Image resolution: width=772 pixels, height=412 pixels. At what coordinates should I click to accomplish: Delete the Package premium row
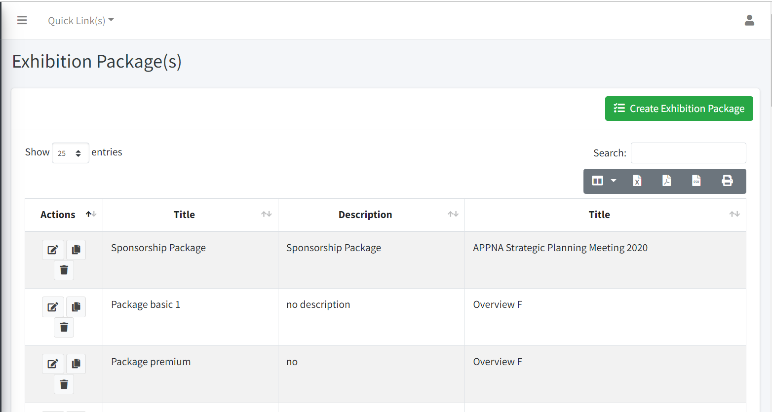(x=64, y=384)
